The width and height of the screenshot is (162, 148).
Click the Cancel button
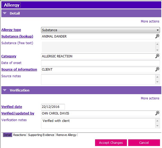click(144, 143)
